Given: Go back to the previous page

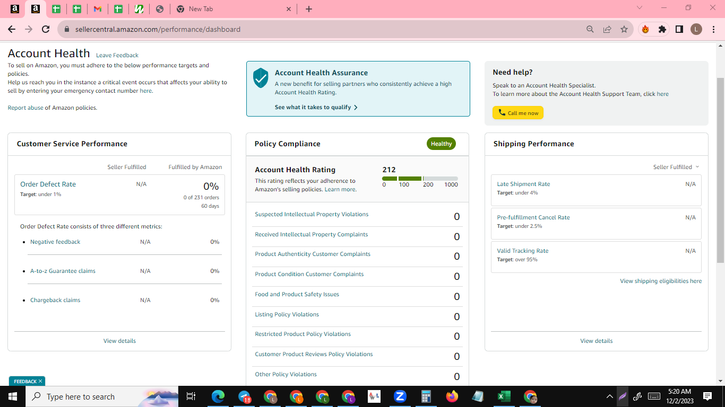Looking at the screenshot, I should coord(12,29).
